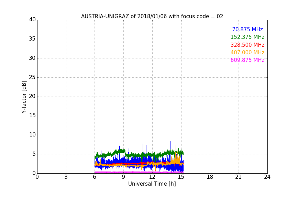Click the y-axis tick value 35
This screenshot has width=297, height=198.
click(32, 39)
